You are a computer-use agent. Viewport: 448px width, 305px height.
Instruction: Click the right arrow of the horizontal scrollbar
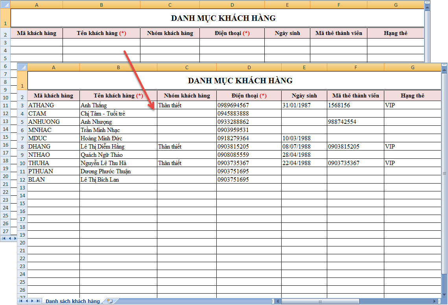435,301
